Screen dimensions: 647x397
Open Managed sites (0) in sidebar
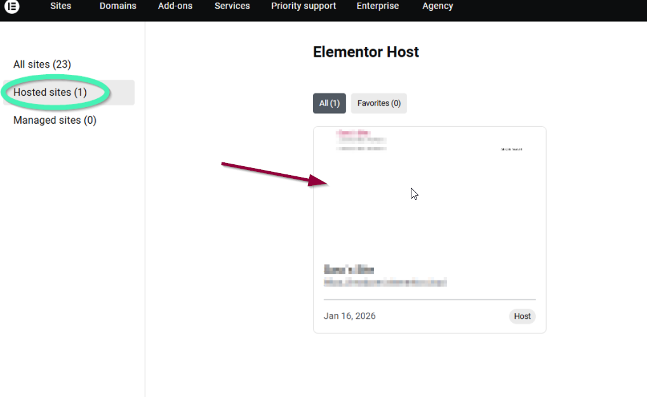click(55, 120)
